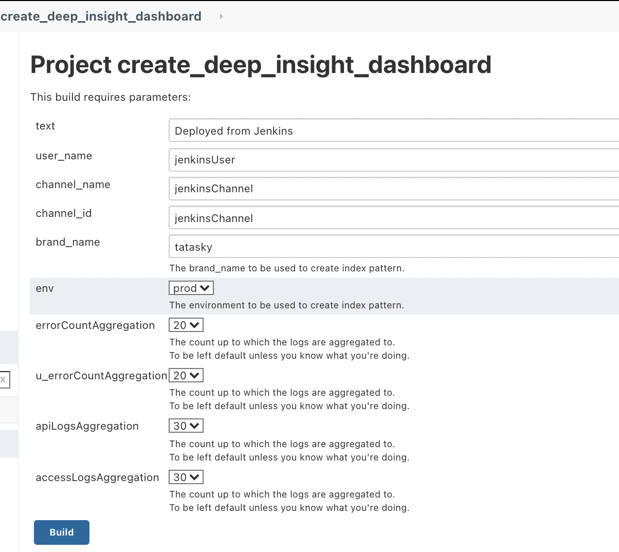Expand the breadcrumb arrow menu
This screenshot has height=552, width=619.
pyautogui.click(x=221, y=16)
